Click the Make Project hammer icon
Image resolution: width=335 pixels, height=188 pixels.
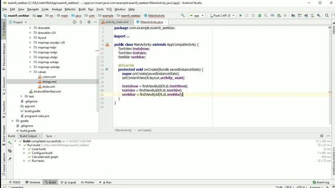click(183, 16)
